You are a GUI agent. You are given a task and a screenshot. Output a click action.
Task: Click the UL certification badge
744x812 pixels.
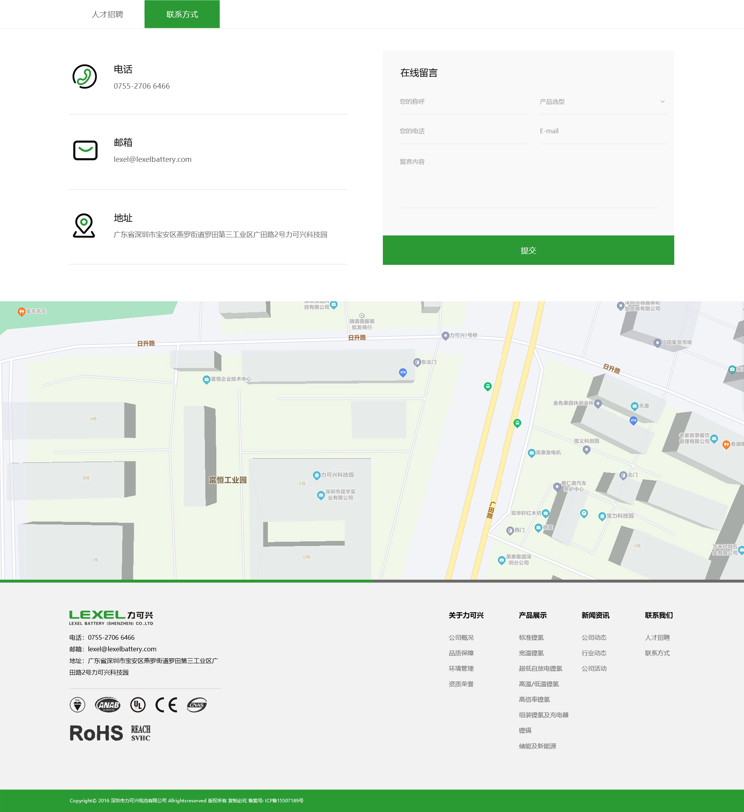[138, 705]
